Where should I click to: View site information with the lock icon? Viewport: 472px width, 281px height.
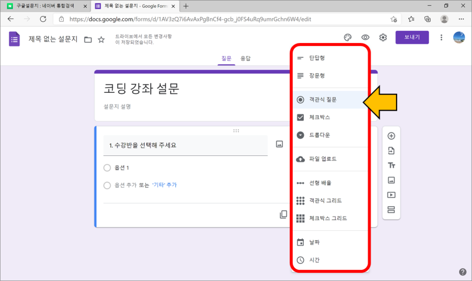click(61, 19)
